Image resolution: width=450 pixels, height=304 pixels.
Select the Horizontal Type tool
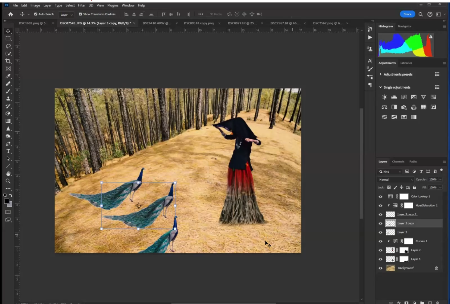point(8,151)
